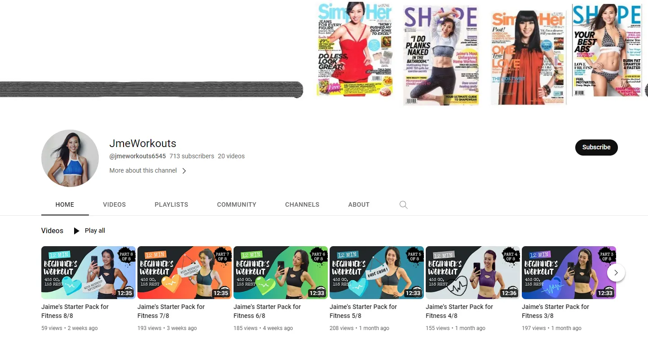Viewport: 648px width, 352px height.
Task: Switch to the HOME tab
Action: coord(65,204)
